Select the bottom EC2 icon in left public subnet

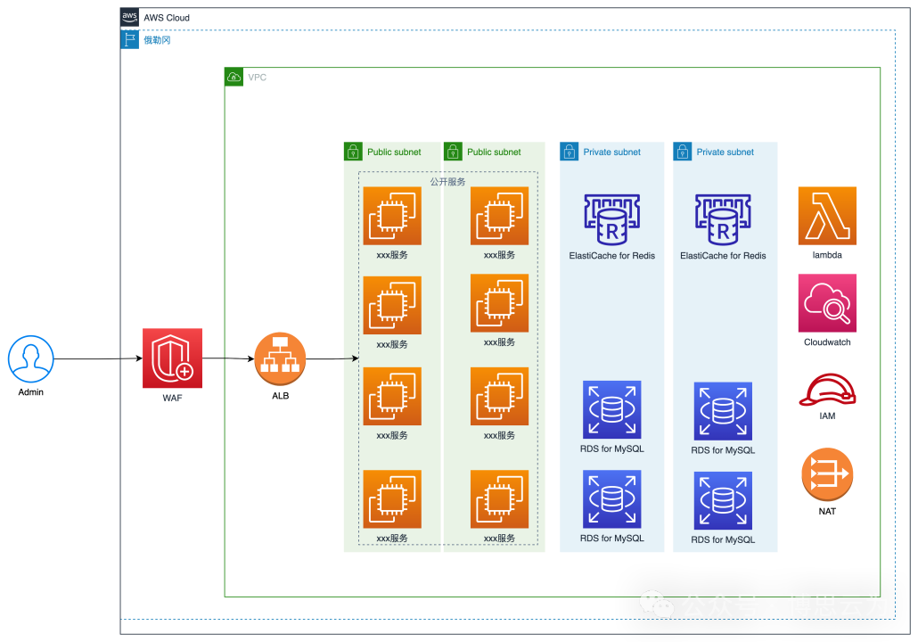tap(392, 499)
